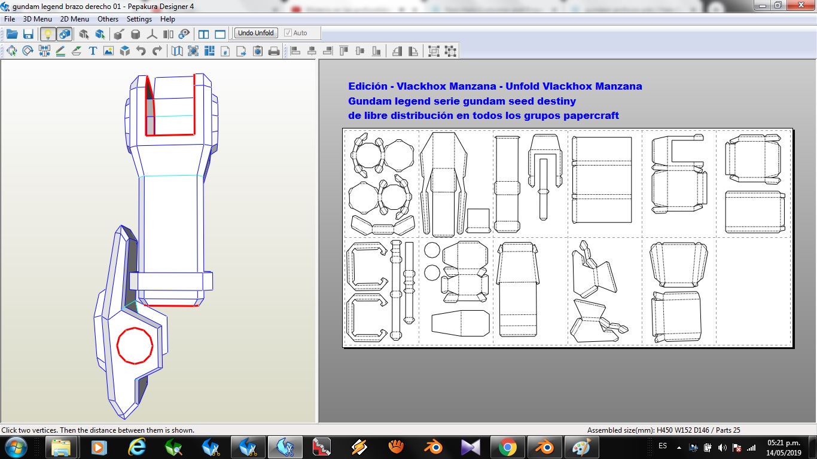817x459 pixels.
Task: Select the two-circle part on the layout
Action: (x=432, y=262)
